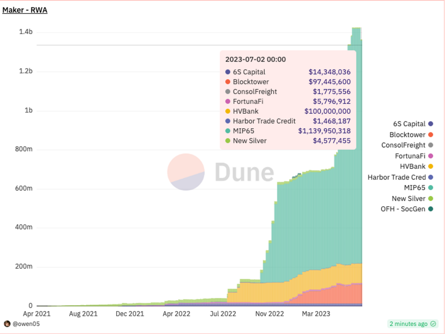Click the 800m y-axis label
Viewport: 445px width, 334px height.
[24, 149]
